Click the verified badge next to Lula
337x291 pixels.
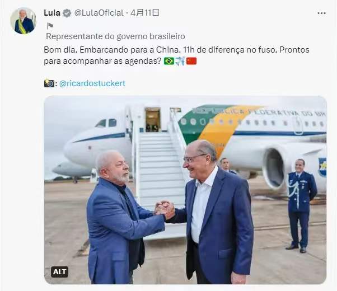[x=67, y=13]
